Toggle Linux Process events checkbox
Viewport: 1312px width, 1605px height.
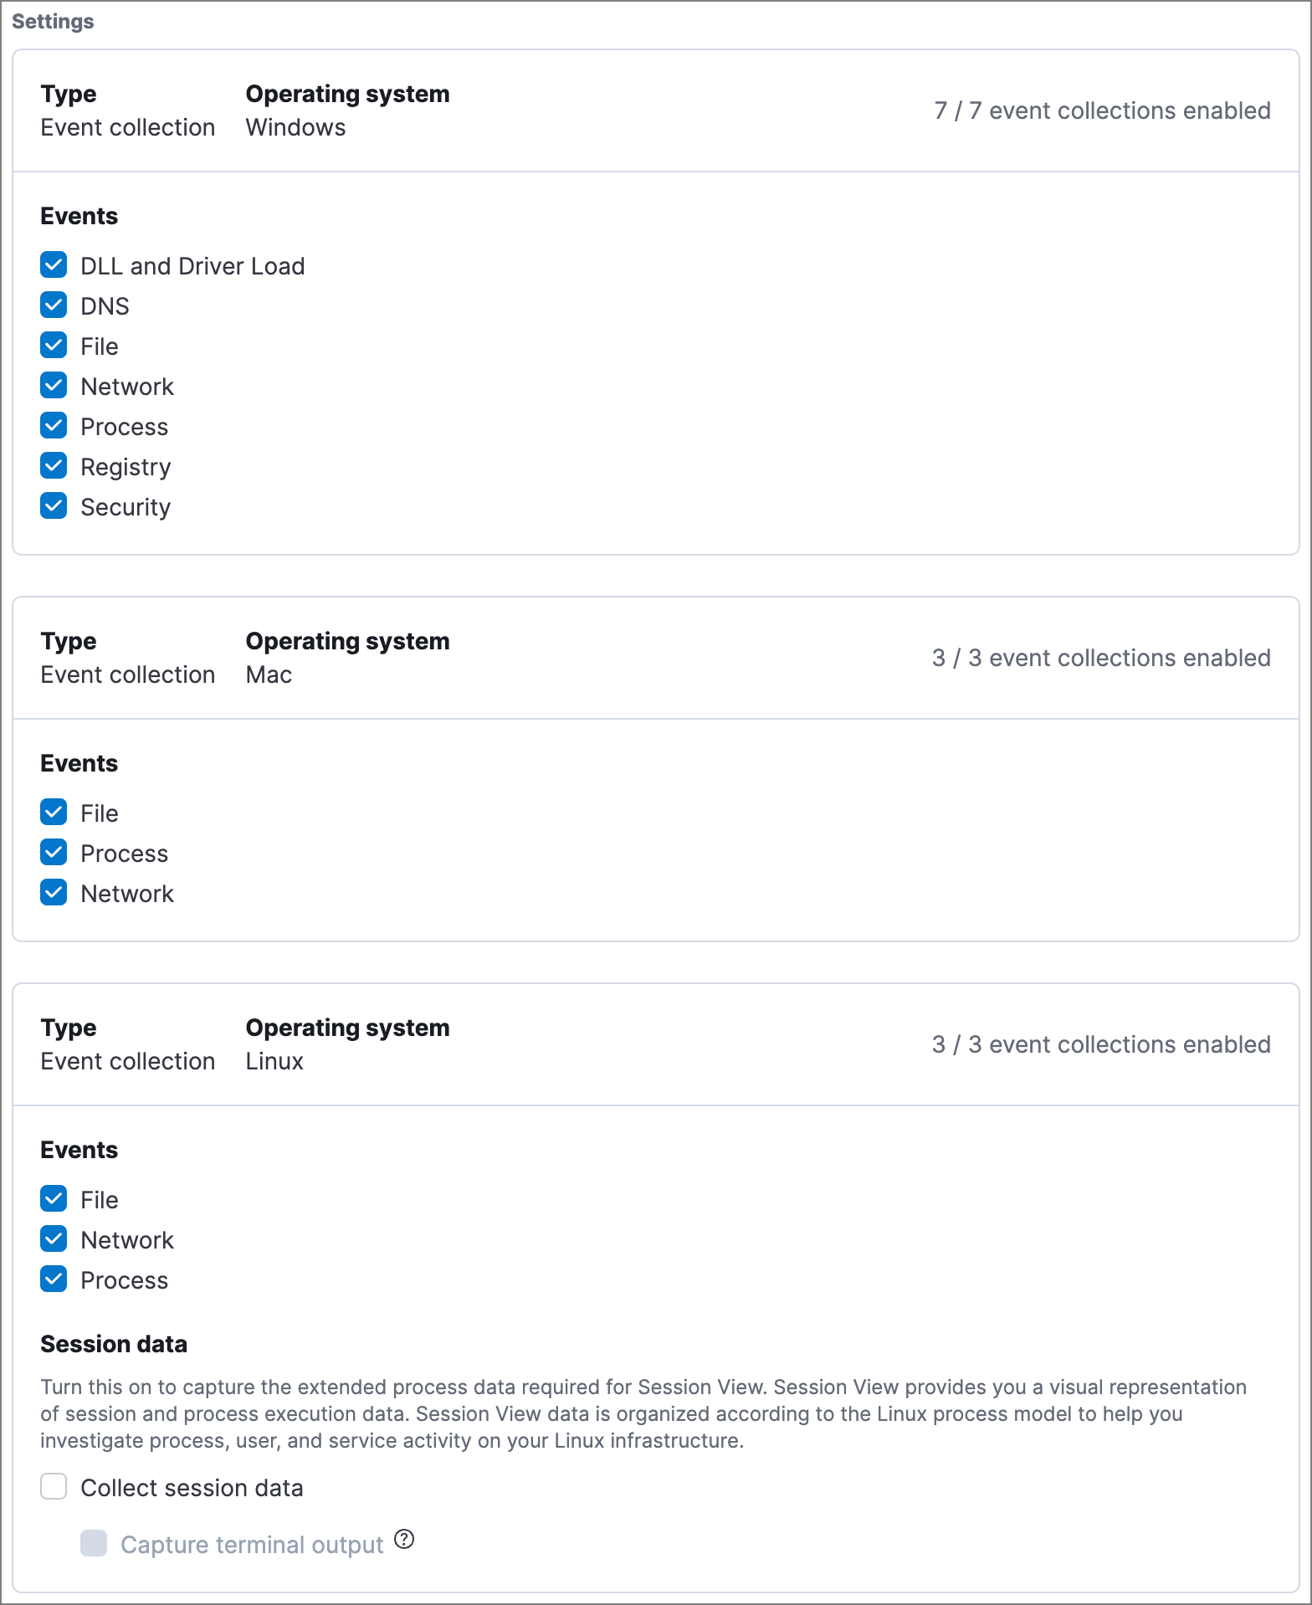54,1279
